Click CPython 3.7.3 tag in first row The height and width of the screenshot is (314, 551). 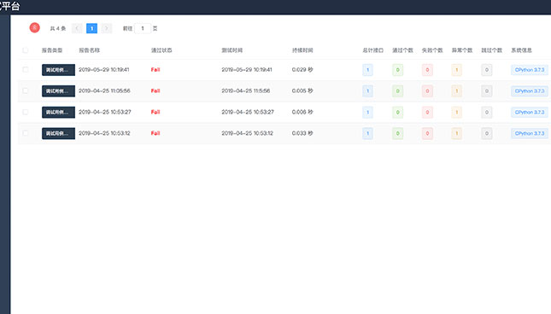pyautogui.click(x=530, y=70)
